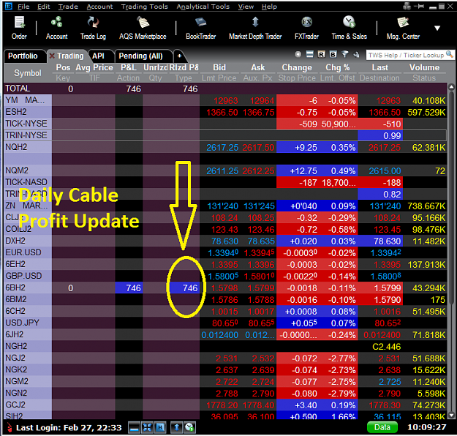
Task: Open the Trade Log icon
Action: [93, 27]
